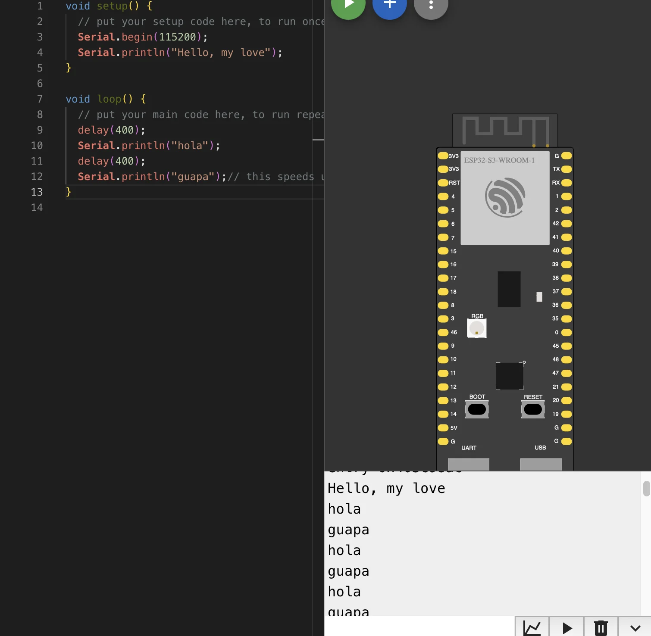The width and height of the screenshot is (651, 636).
Task: Select GPIO pin 48 on the board
Action: click(566, 359)
